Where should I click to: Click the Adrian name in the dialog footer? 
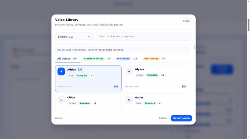(x=59, y=118)
